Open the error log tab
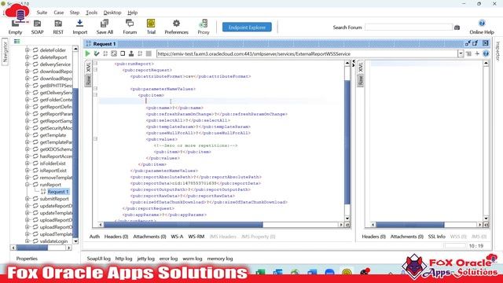 click(168, 259)
